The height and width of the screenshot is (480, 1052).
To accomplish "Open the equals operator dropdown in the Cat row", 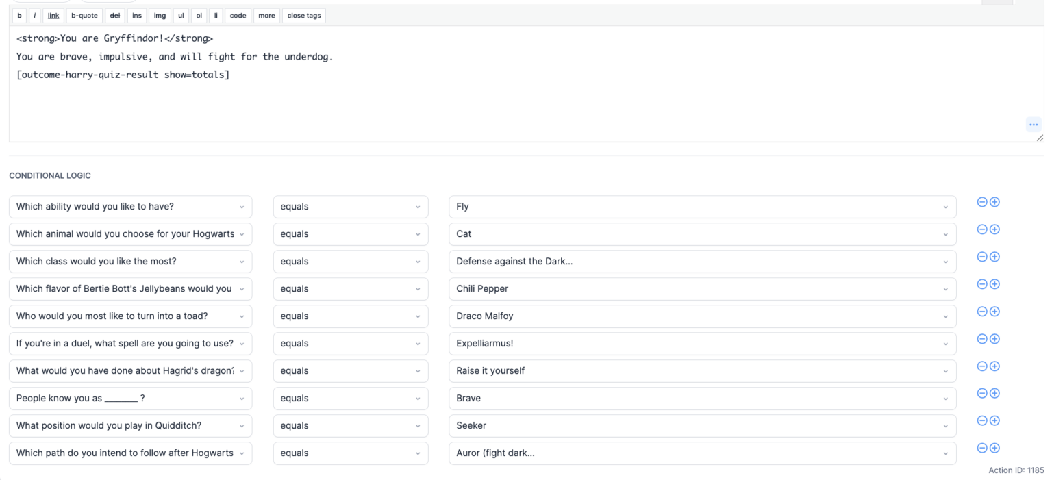I will [x=351, y=234].
